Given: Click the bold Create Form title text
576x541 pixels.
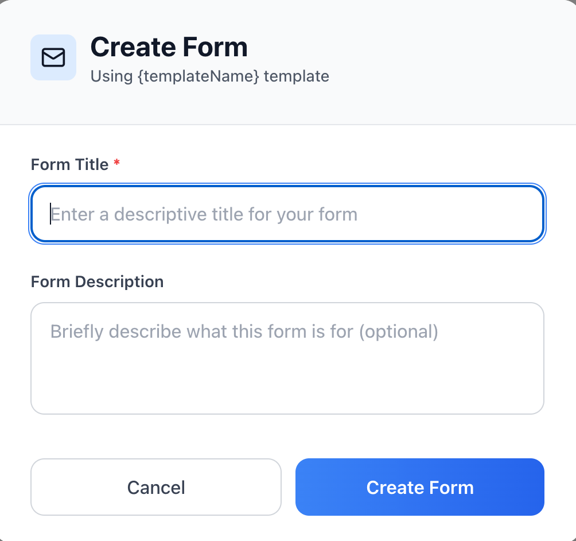Looking at the screenshot, I should pyautogui.click(x=169, y=47).
